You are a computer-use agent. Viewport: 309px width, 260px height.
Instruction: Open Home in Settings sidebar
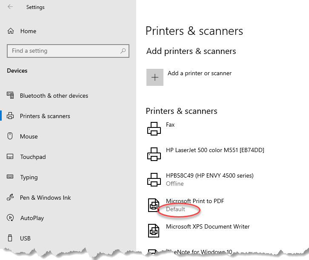tap(28, 31)
